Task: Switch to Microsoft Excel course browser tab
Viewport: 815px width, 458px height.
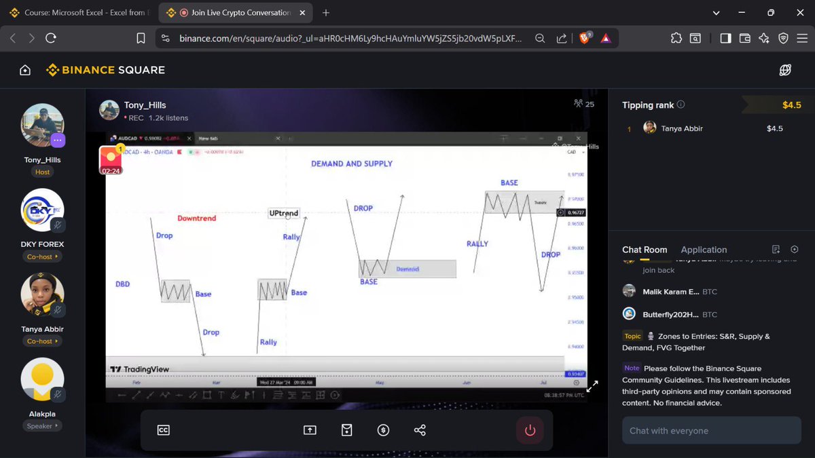Action: coord(78,13)
